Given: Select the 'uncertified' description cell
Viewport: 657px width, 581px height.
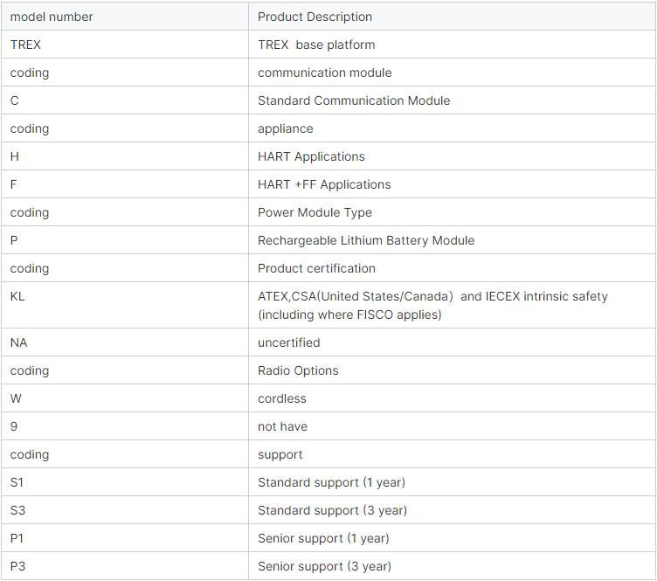Looking at the screenshot, I should 288,342.
